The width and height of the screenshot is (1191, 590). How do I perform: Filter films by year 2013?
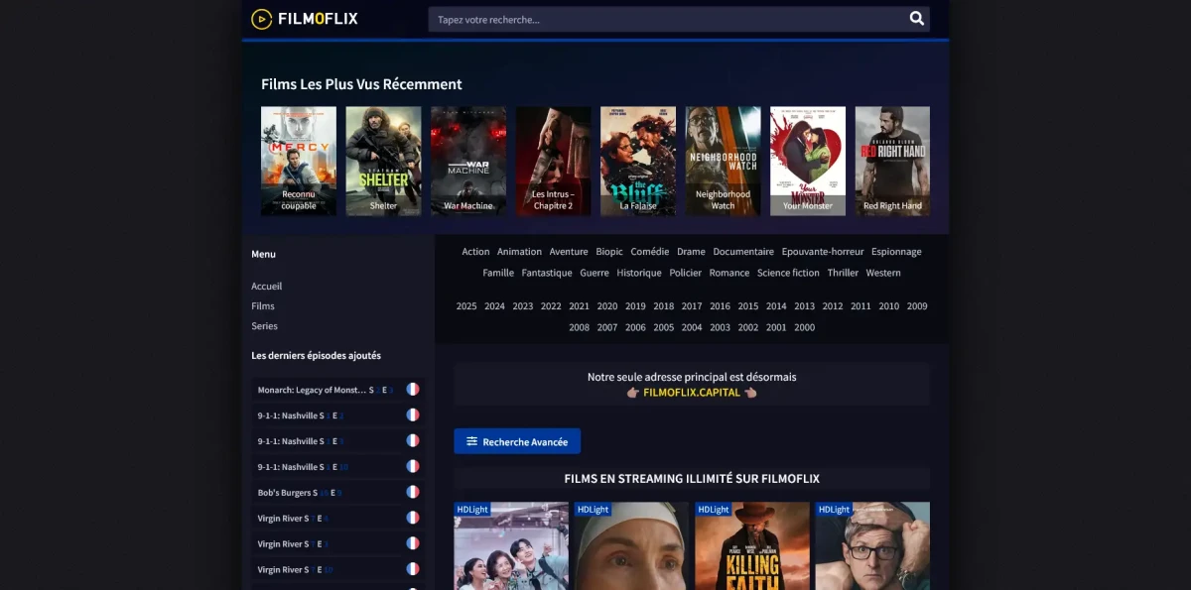pyautogui.click(x=804, y=306)
